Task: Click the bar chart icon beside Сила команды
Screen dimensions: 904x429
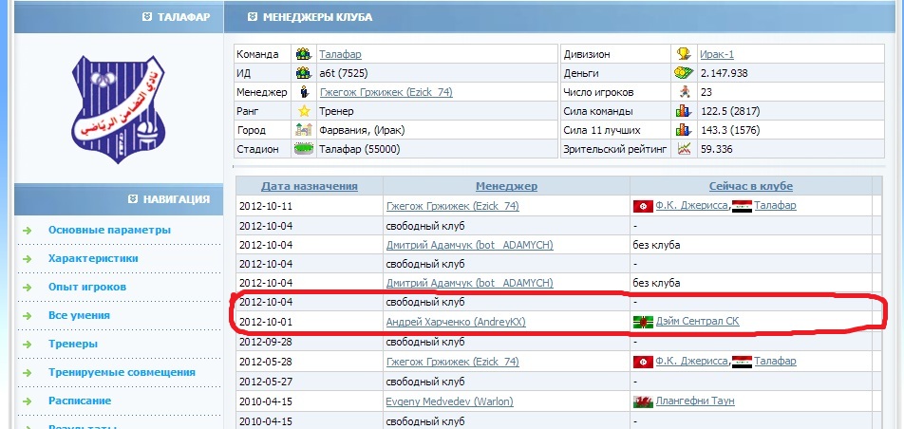Action: pos(682,111)
